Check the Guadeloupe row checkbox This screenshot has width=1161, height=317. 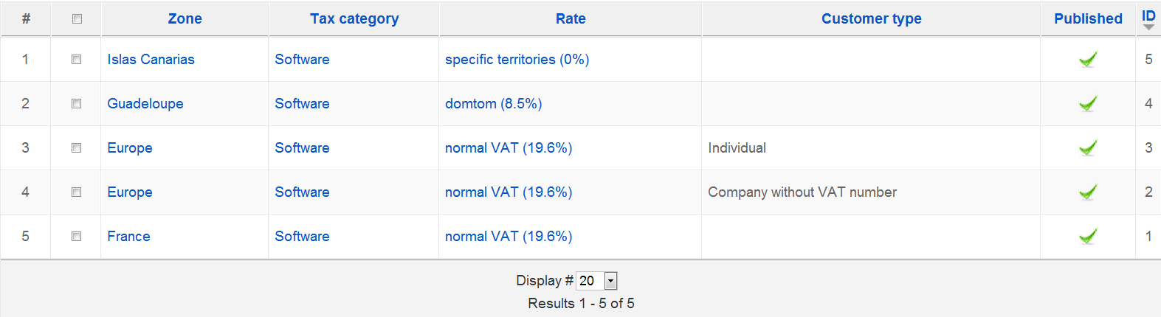(x=76, y=103)
